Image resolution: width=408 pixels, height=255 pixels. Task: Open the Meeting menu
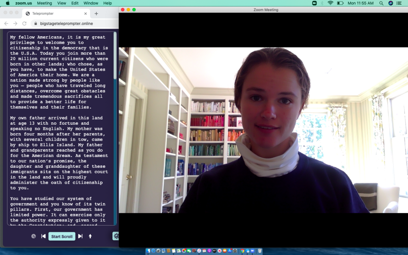click(45, 3)
